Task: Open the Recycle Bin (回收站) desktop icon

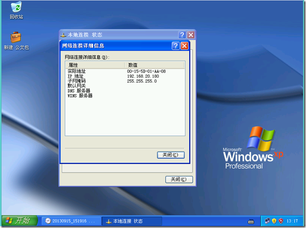Action: 16,10
